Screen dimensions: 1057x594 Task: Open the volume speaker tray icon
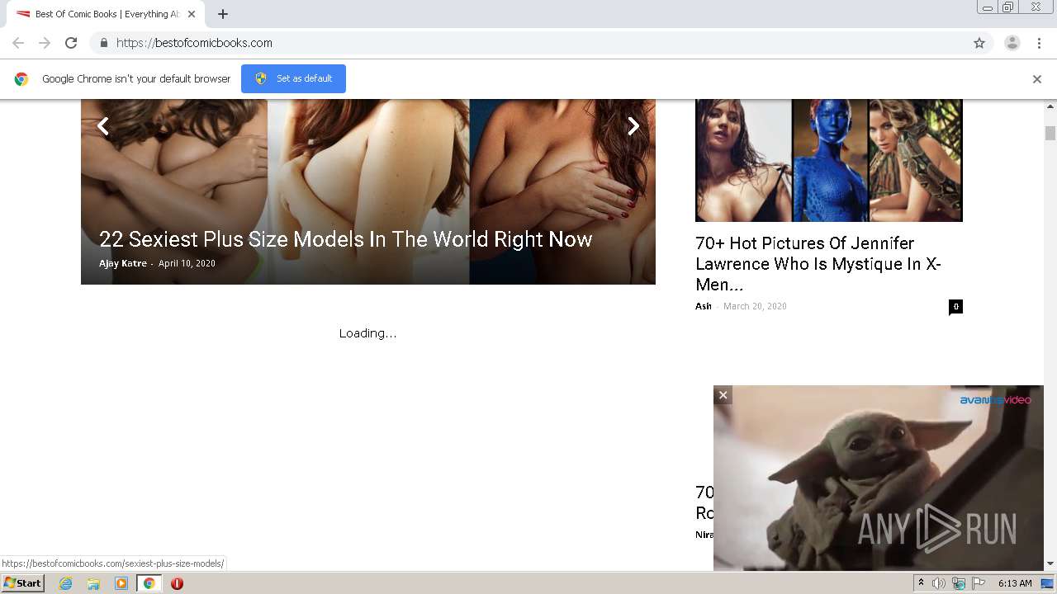tap(939, 583)
